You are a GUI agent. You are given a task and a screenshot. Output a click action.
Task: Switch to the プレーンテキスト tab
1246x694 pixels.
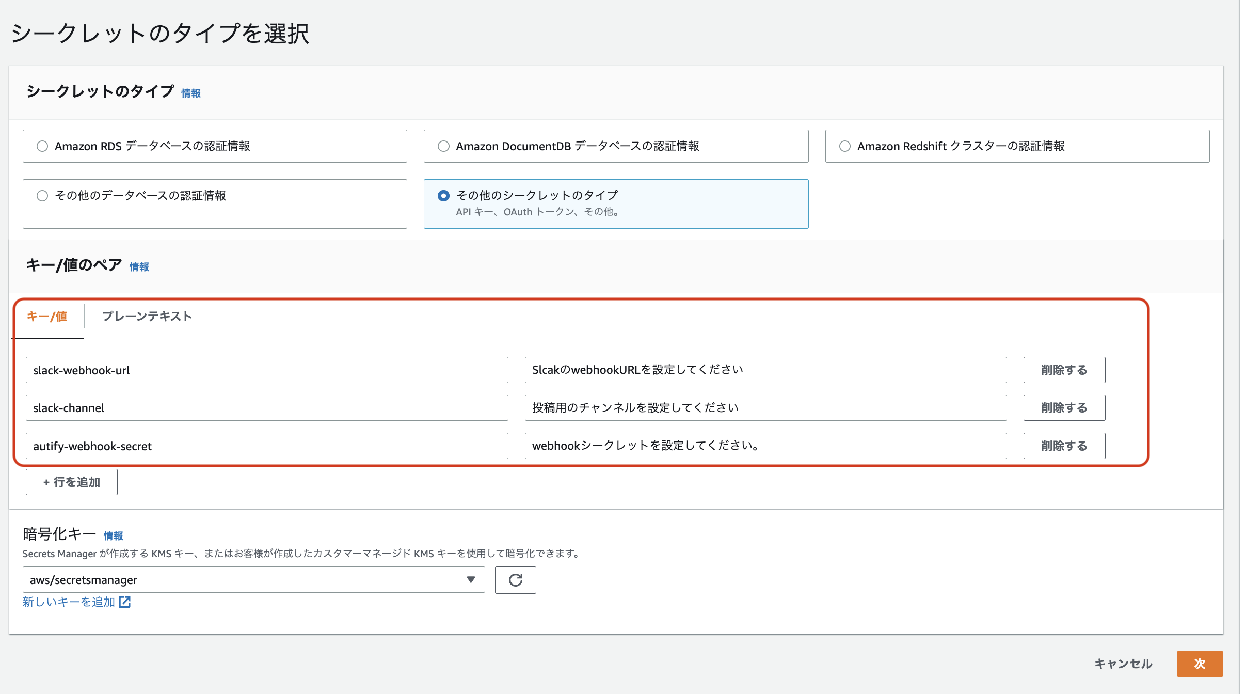(x=147, y=316)
